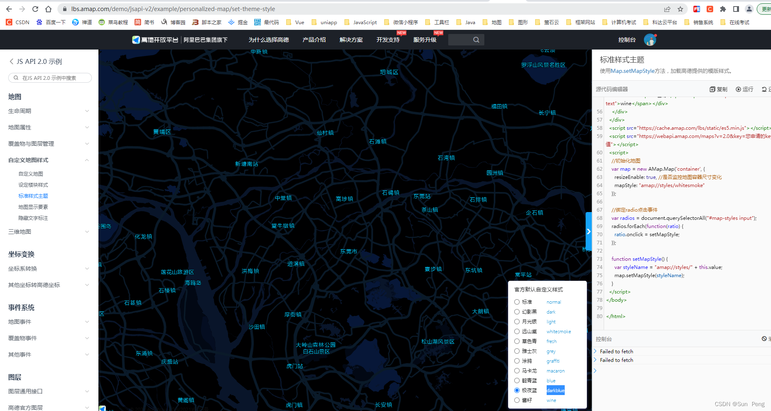This screenshot has height=411, width=771.
Task: Open the browser profile avatar
Action: point(749,9)
